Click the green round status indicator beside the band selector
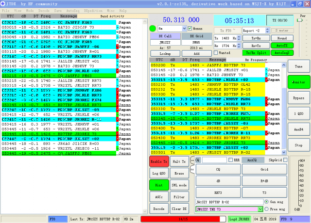The height and width of the screenshot is (223, 311). [x=153, y=29]
